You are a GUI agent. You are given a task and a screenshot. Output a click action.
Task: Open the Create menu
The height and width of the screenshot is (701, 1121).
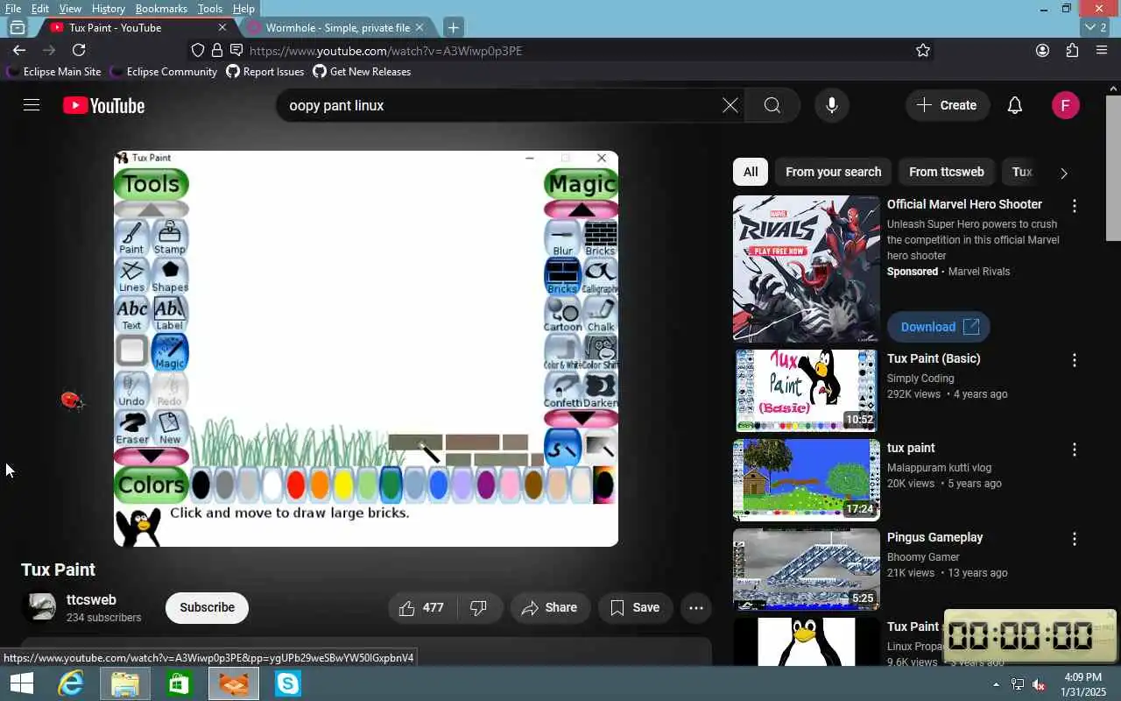tap(947, 105)
